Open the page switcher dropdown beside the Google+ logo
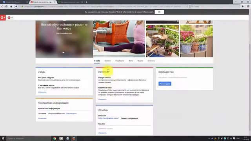251x141 pixels. tap(10, 18)
